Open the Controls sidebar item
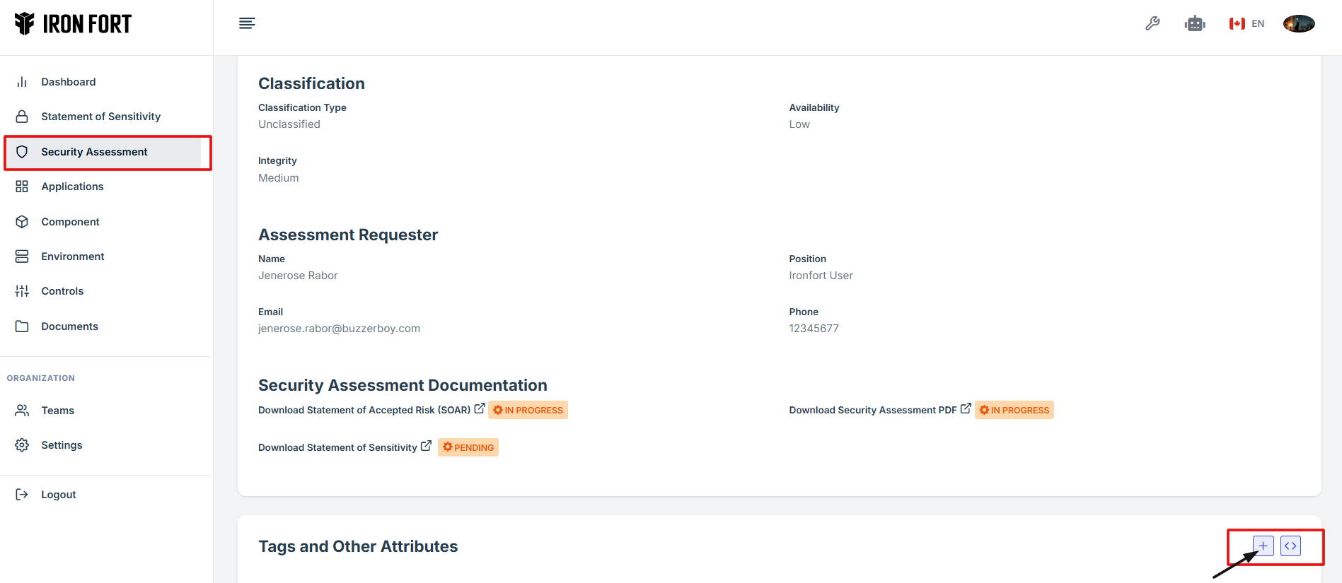This screenshot has height=583, width=1342. pos(62,291)
